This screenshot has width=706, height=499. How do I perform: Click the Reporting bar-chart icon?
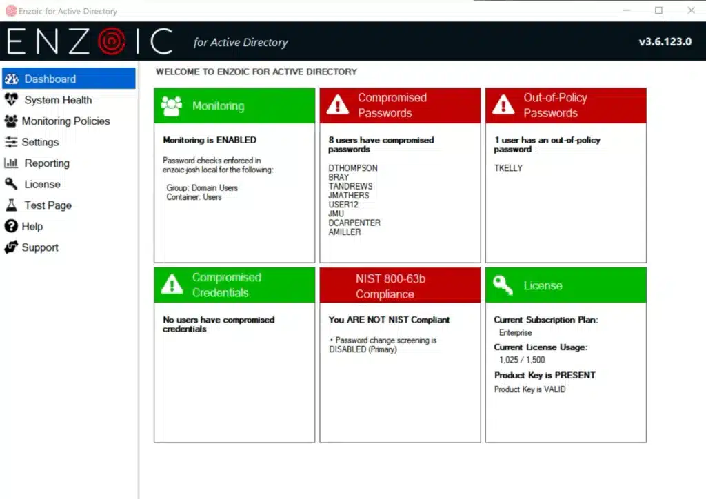coord(12,163)
